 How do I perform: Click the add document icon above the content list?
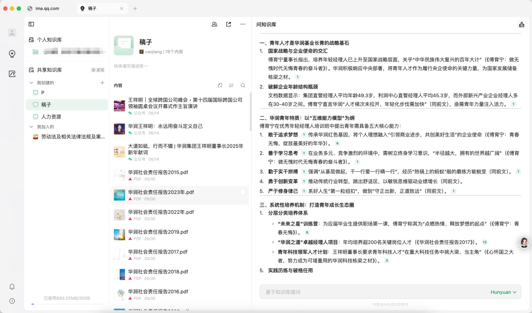point(219,85)
